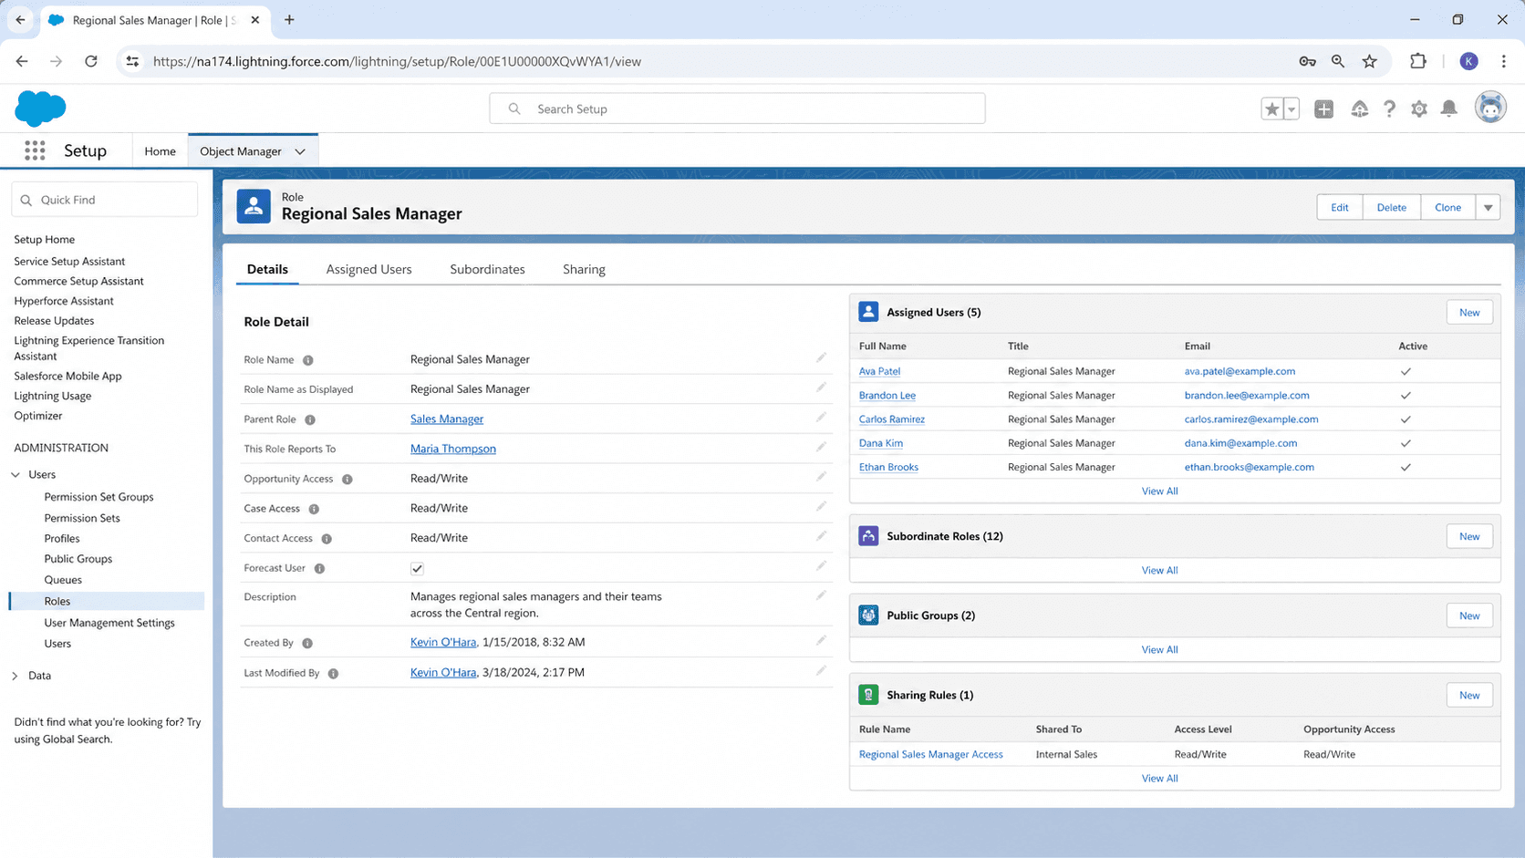
Task: Click the Subordinate Roles panel icon
Action: click(x=868, y=536)
